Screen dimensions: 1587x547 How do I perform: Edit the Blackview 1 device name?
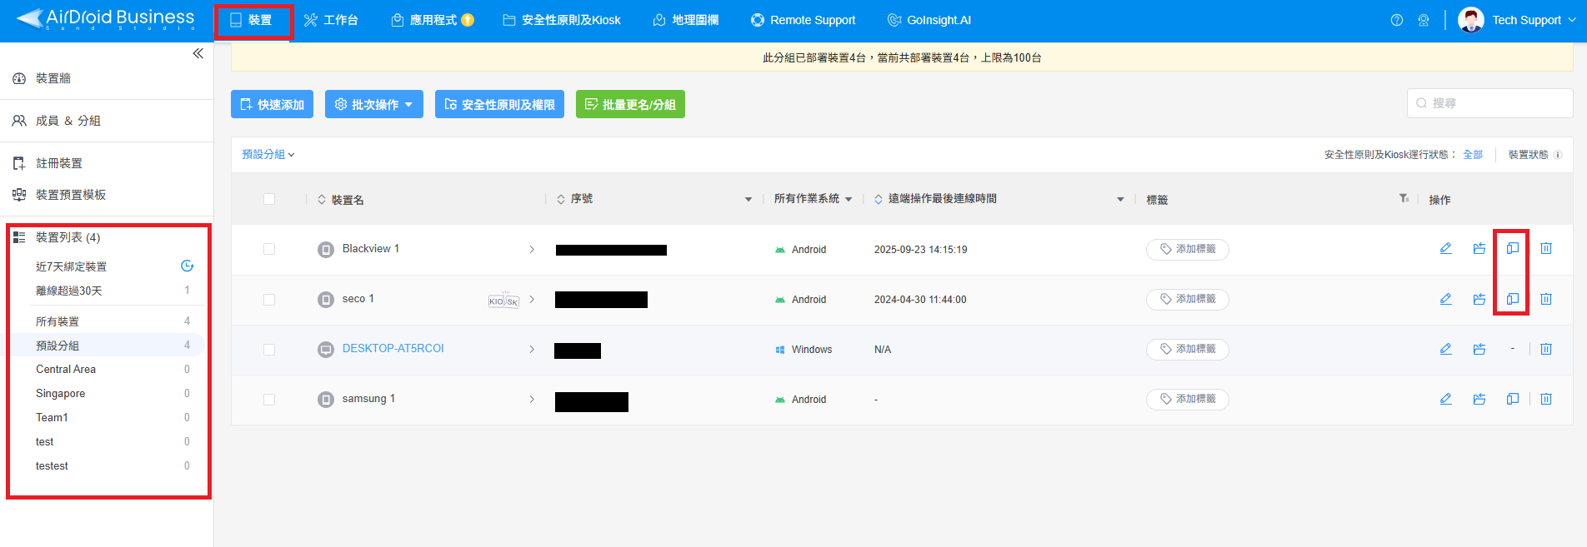[1446, 249]
